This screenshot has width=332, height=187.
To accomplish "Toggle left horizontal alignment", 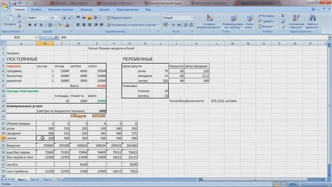I will click(x=78, y=25).
